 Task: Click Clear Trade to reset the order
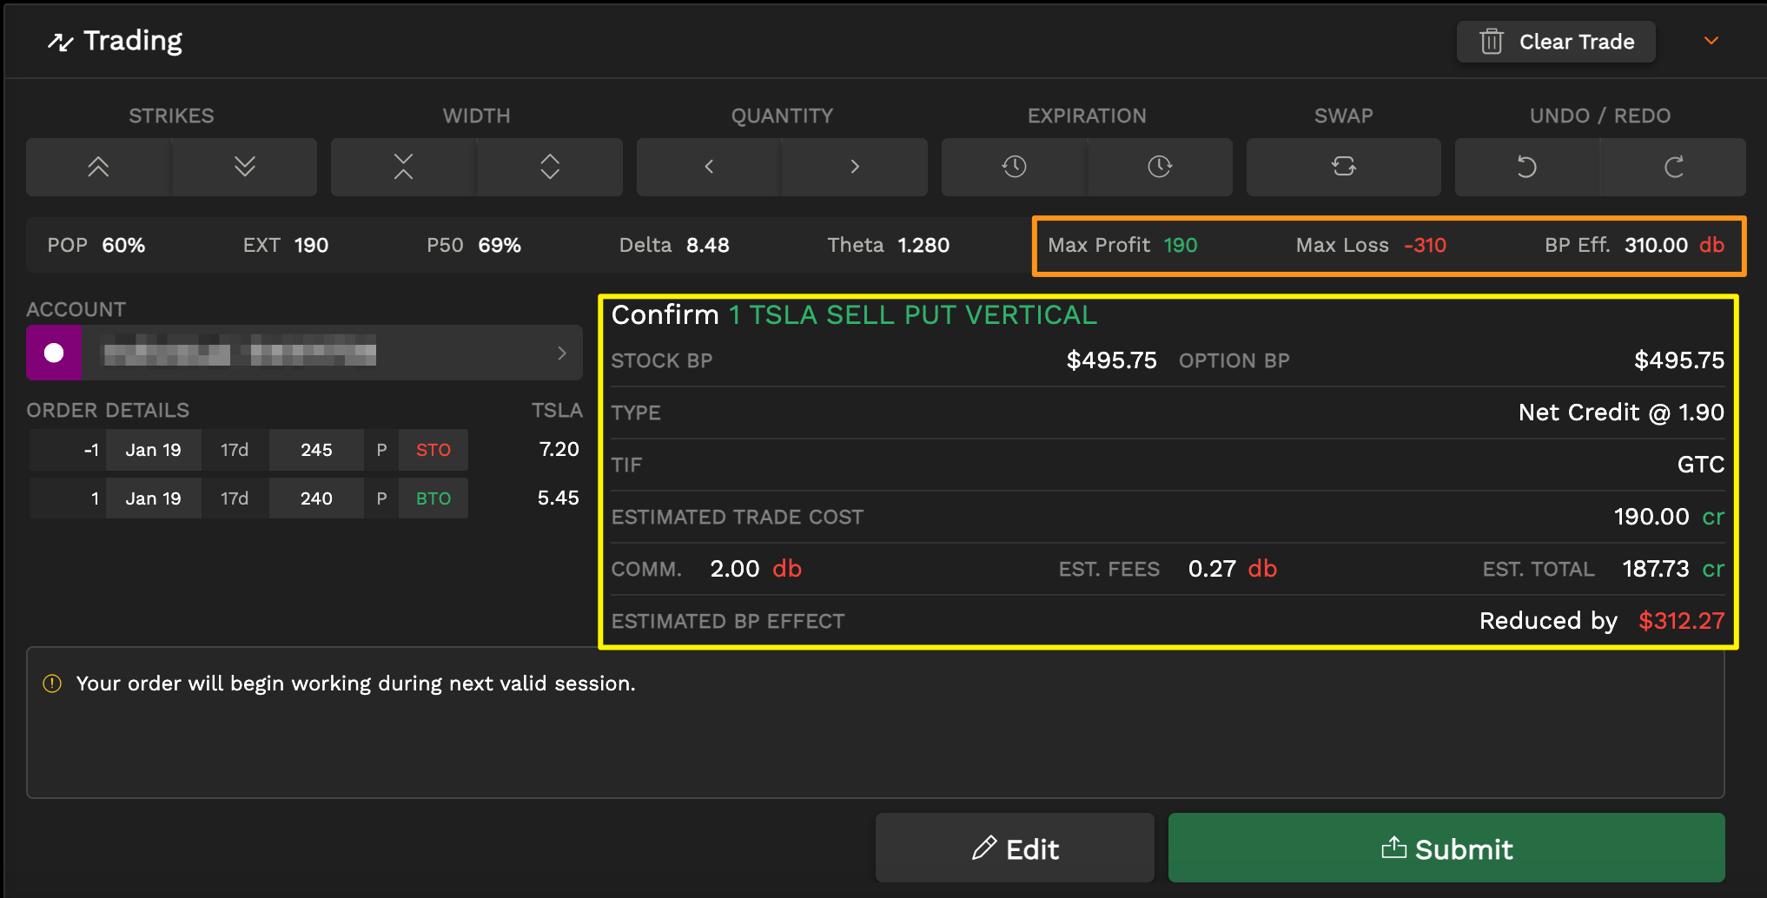(1555, 41)
